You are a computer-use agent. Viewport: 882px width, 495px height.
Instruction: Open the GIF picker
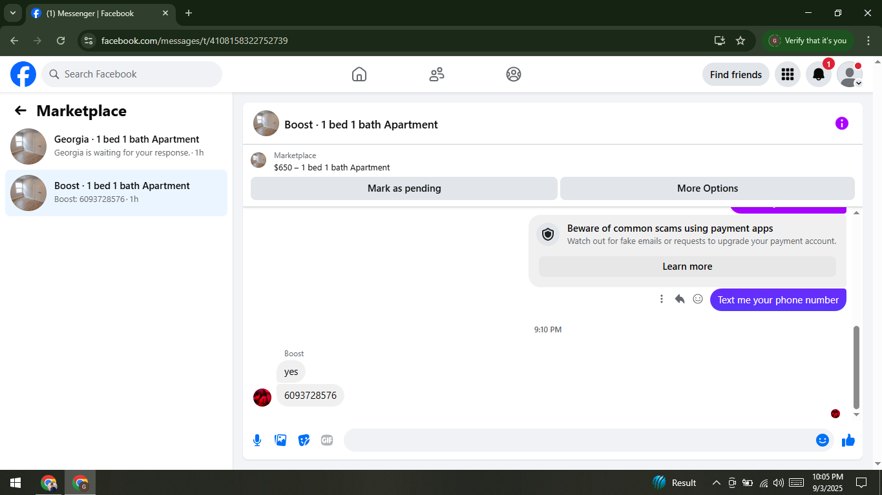point(327,440)
